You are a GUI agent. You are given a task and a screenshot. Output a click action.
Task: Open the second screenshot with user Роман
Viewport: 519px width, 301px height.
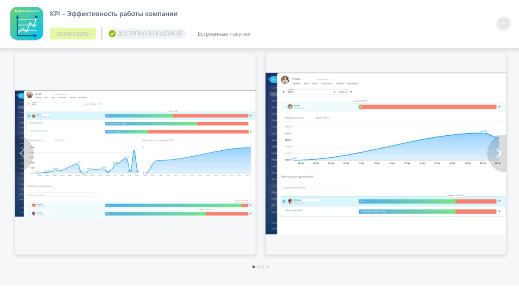click(386, 154)
